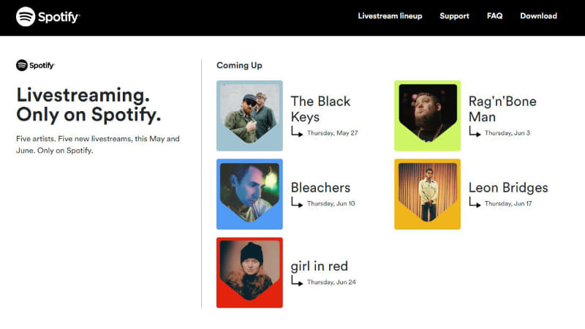Open the Leon Bridges artist thumbnail

click(x=428, y=194)
